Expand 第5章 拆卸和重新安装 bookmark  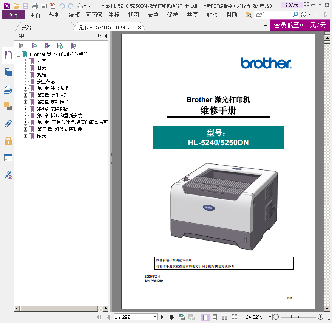coord(25,116)
